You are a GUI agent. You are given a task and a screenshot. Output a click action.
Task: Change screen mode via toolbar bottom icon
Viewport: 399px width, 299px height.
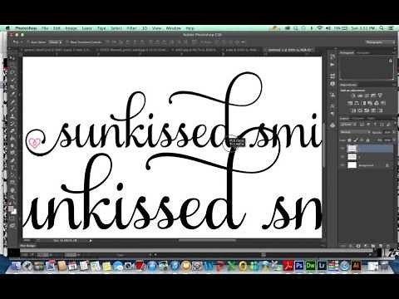(12, 226)
